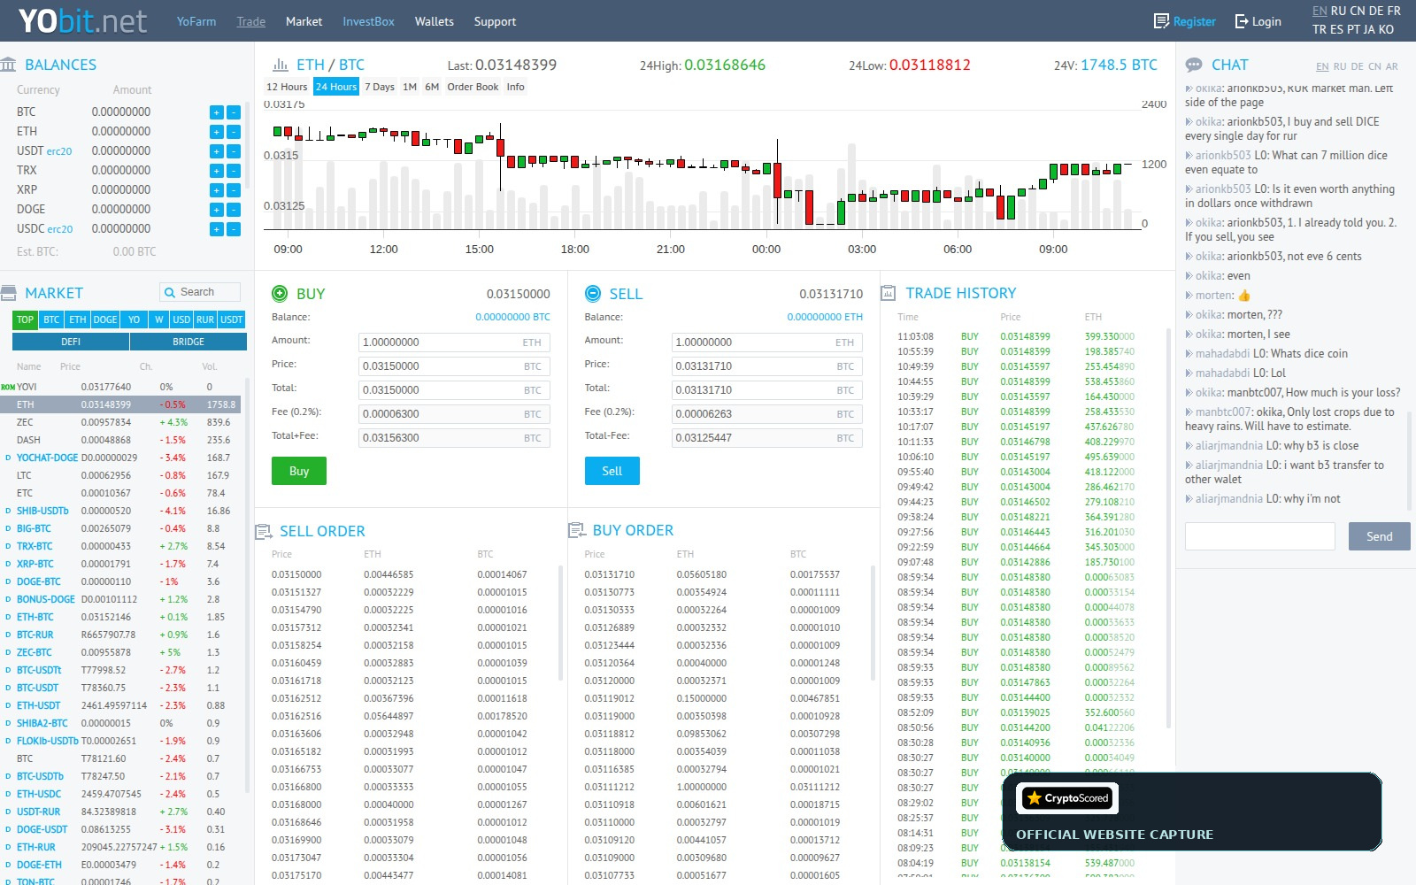Click the Register icon in header

(1161, 21)
